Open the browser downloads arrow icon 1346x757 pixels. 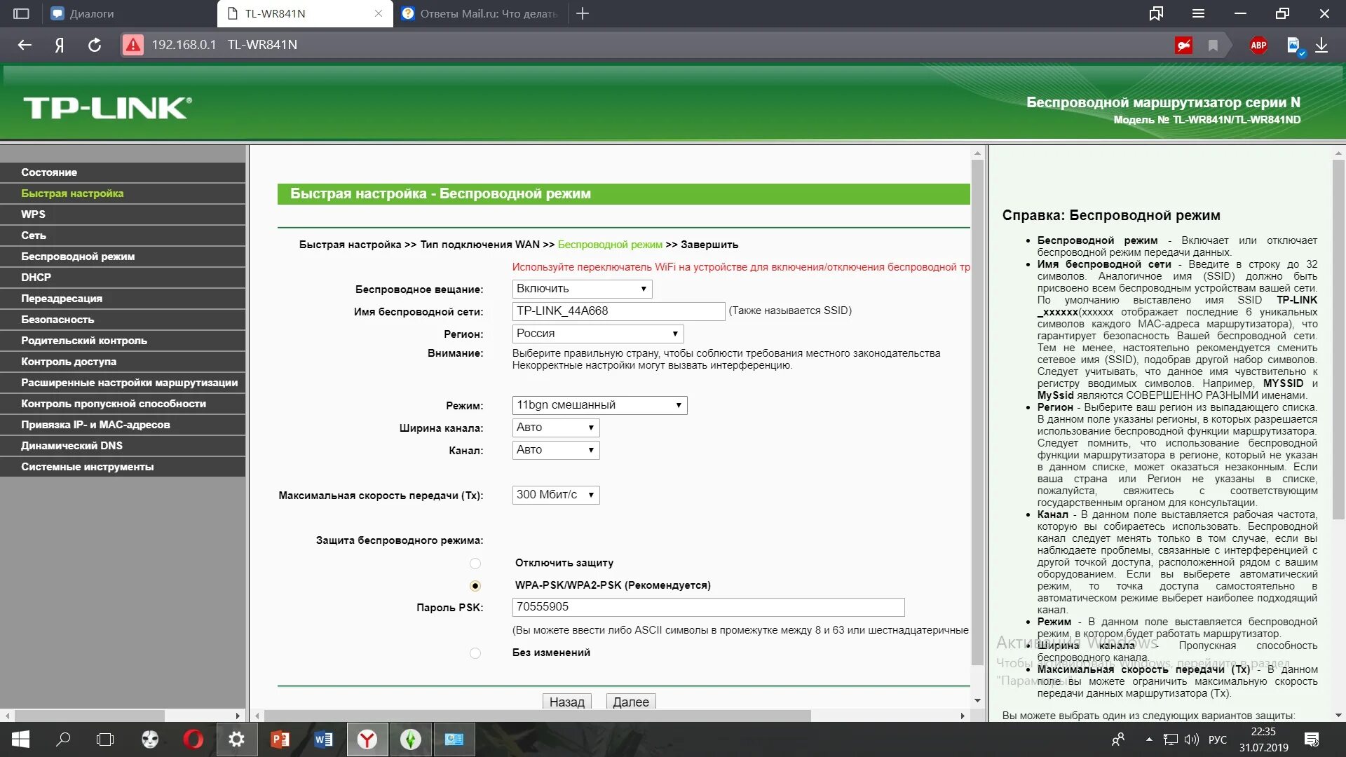point(1321,46)
